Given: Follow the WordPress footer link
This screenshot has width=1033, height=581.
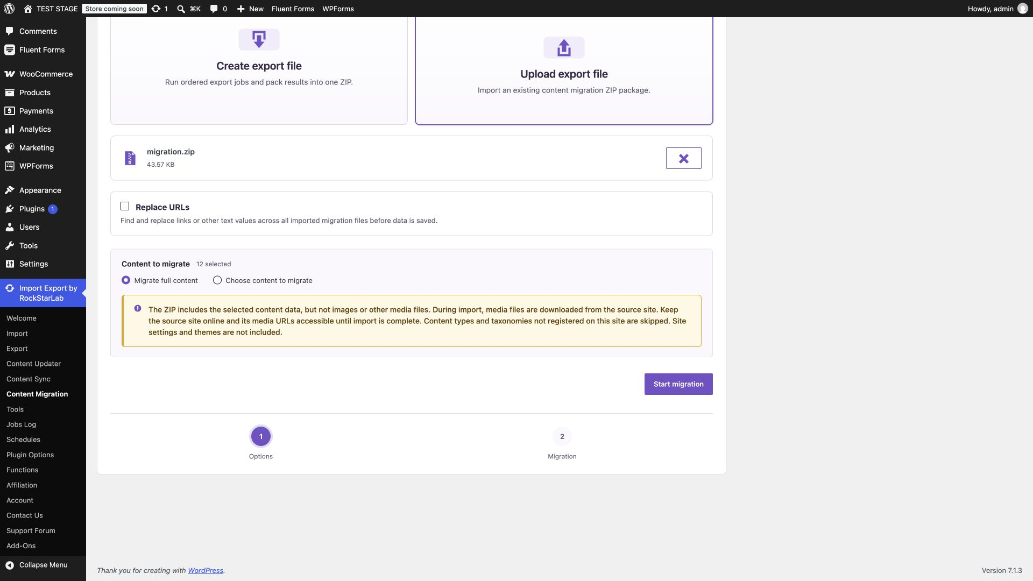Looking at the screenshot, I should [x=206, y=570].
